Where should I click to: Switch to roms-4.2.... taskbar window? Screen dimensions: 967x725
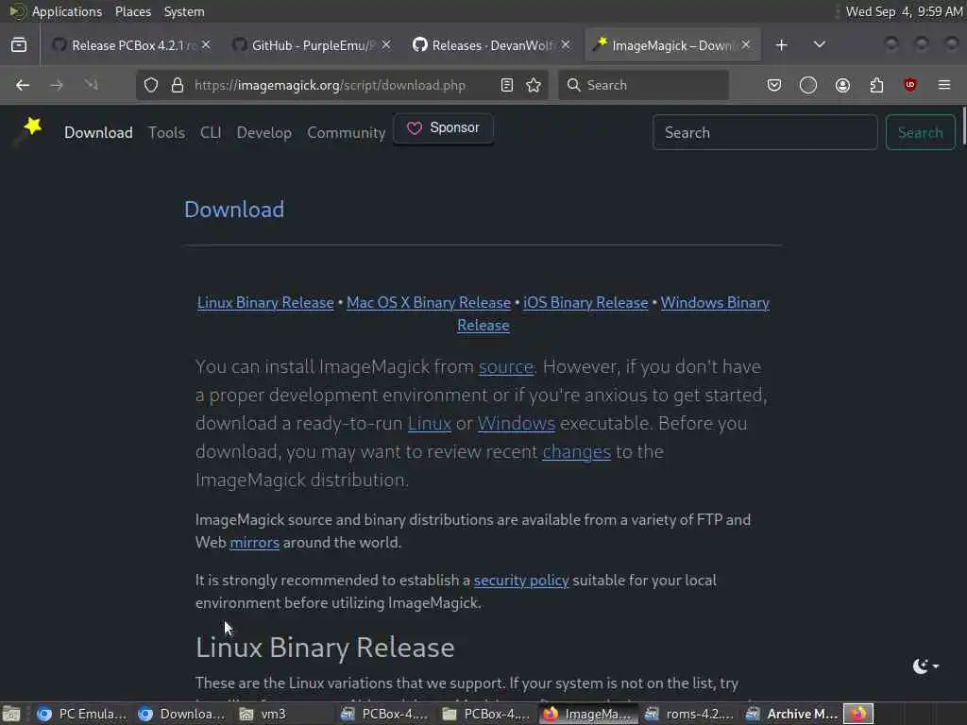(688, 714)
